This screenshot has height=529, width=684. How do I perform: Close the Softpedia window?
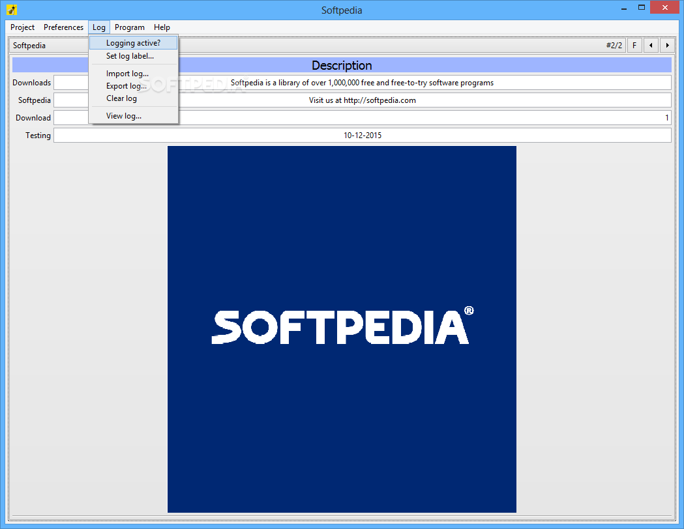[665, 7]
